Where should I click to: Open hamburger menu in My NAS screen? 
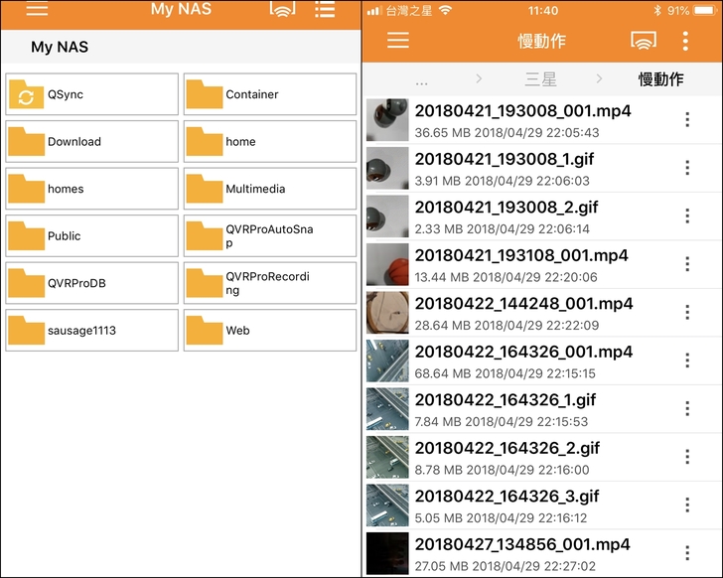click(37, 10)
